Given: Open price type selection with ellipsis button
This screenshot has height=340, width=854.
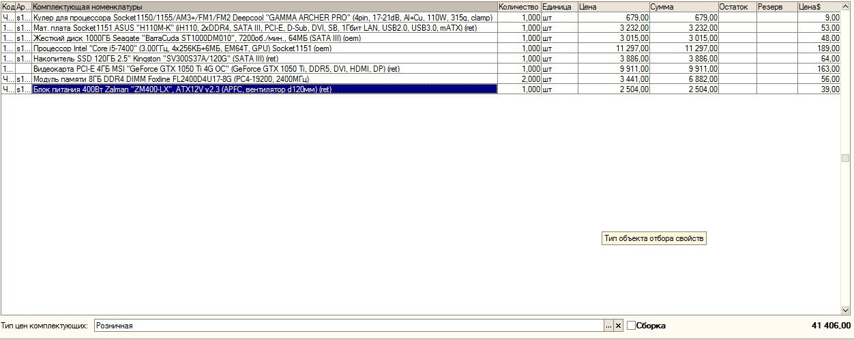Looking at the screenshot, I should coord(608,326).
